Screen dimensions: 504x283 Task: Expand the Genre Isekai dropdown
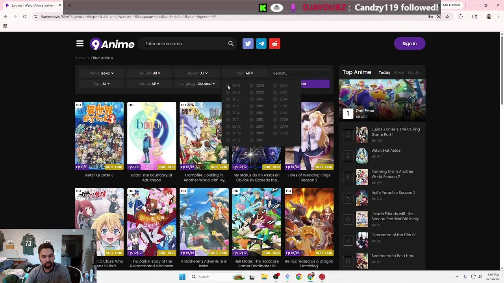point(102,73)
